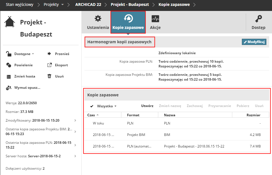Viewport: 272px width, 175px height.
Task: Click the Zmień nazwę backup action
Action: (170, 106)
